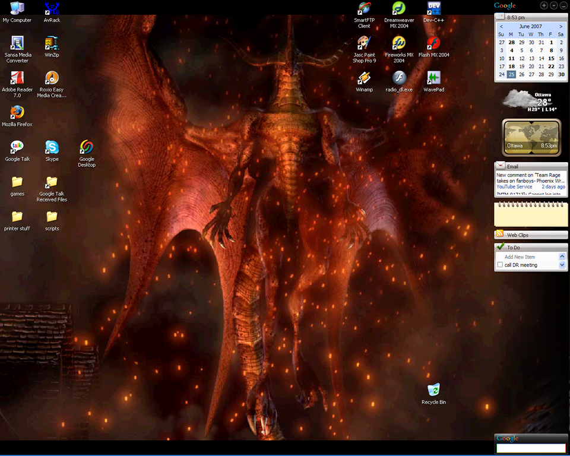Open Dreamweaver MX 2004 shortcut
The image size is (570, 456).
(x=399, y=15)
